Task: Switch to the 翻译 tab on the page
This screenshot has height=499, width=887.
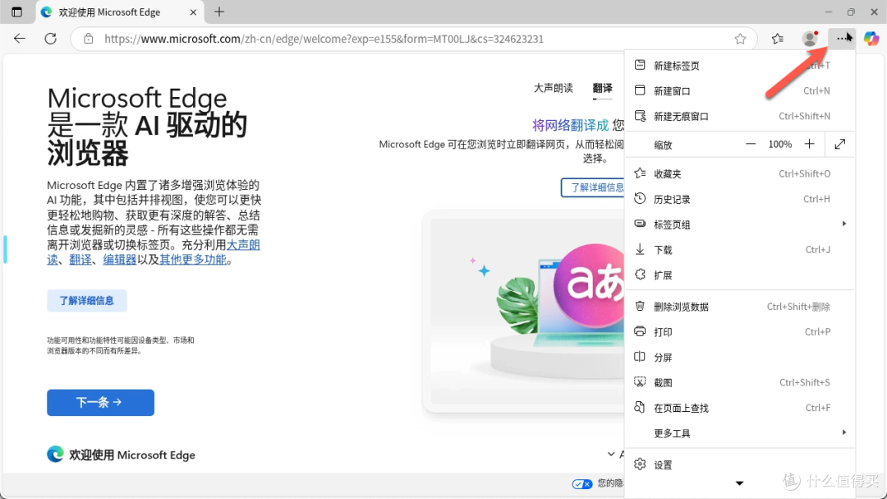Action: coord(602,87)
